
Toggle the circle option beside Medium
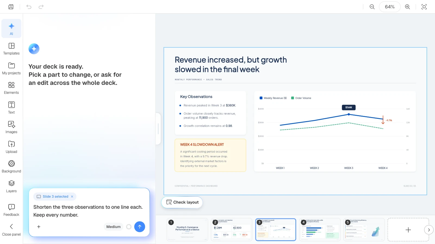(x=129, y=227)
